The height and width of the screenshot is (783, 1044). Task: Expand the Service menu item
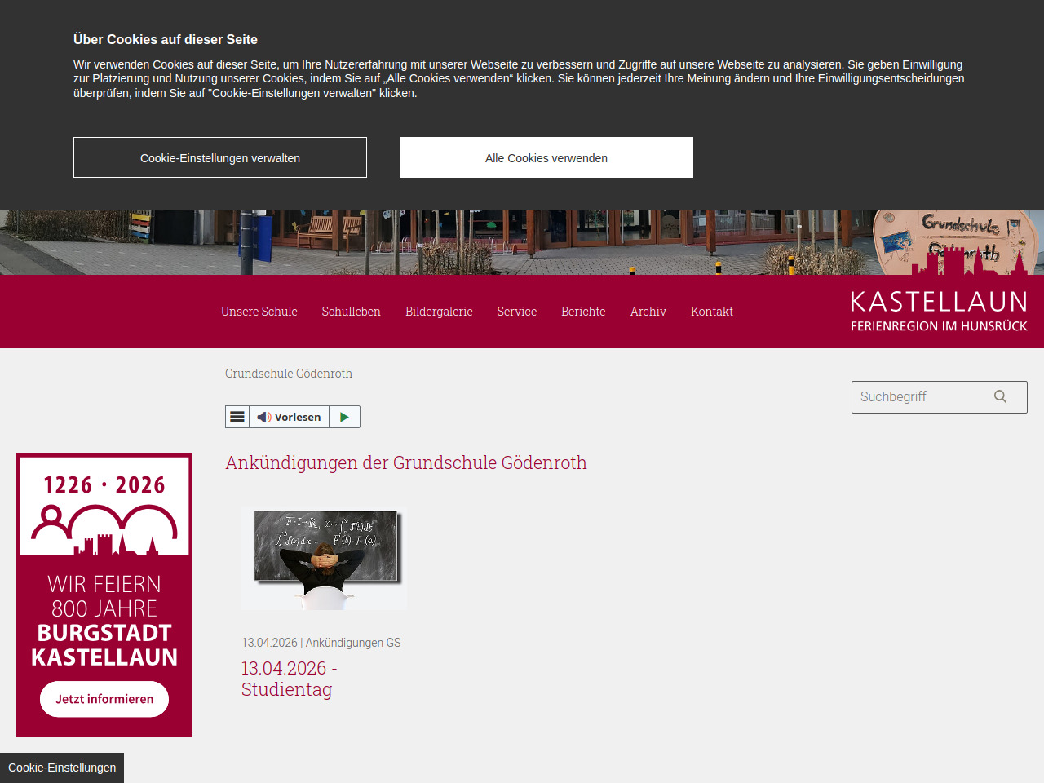516,312
